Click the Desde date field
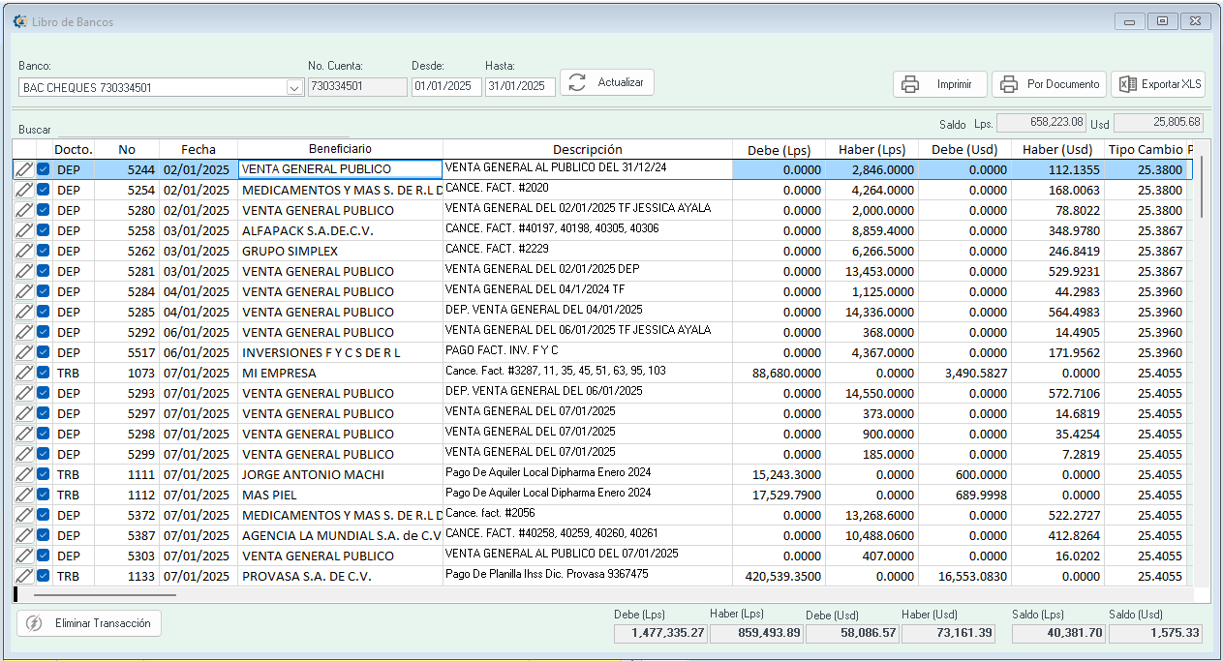This screenshot has width=1223, height=661. [x=446, y=86]
